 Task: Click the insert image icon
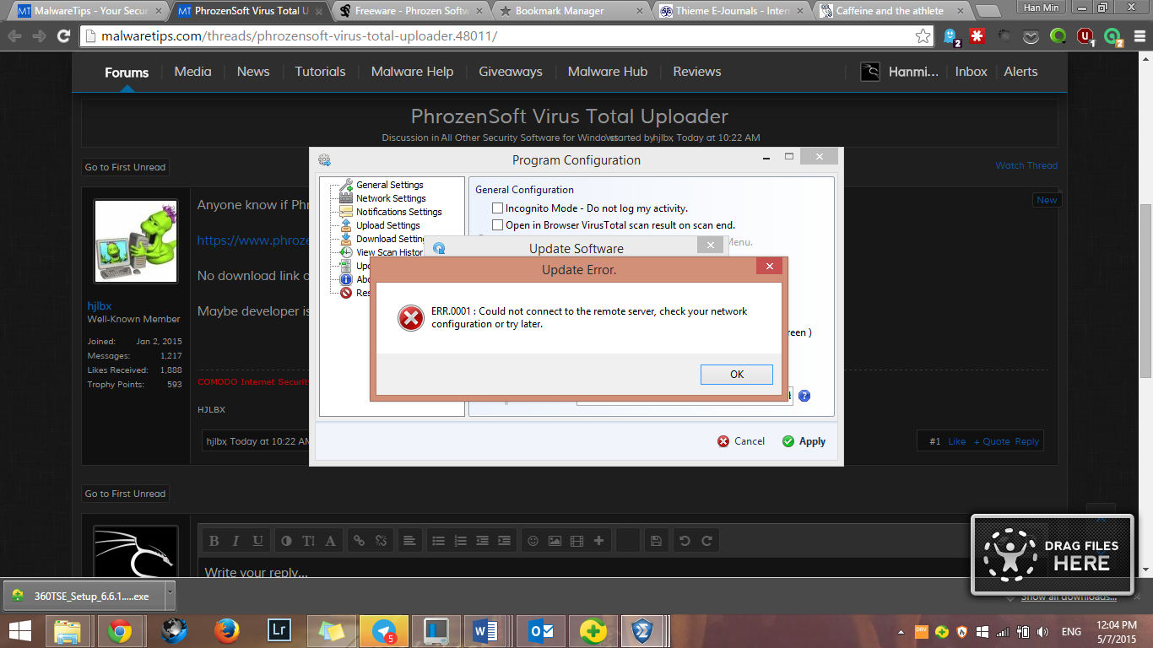pyautogui.click(x=555, y=541)
